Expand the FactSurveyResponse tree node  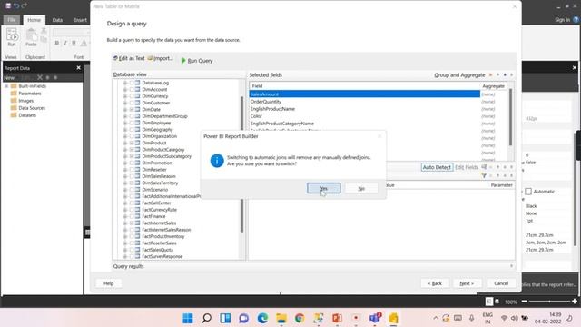click(125, 256)
